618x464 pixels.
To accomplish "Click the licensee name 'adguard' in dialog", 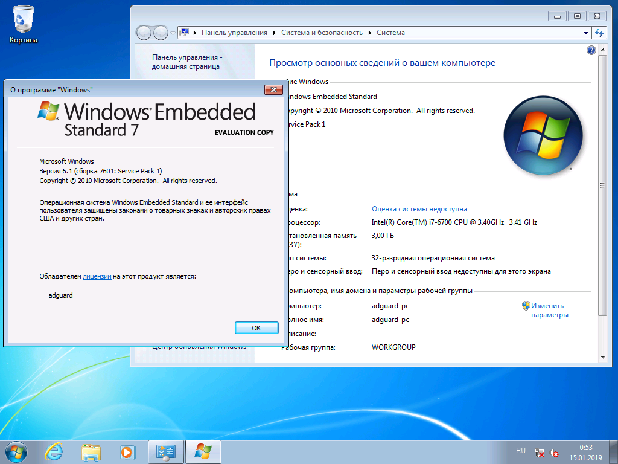I will coord(60,295).
